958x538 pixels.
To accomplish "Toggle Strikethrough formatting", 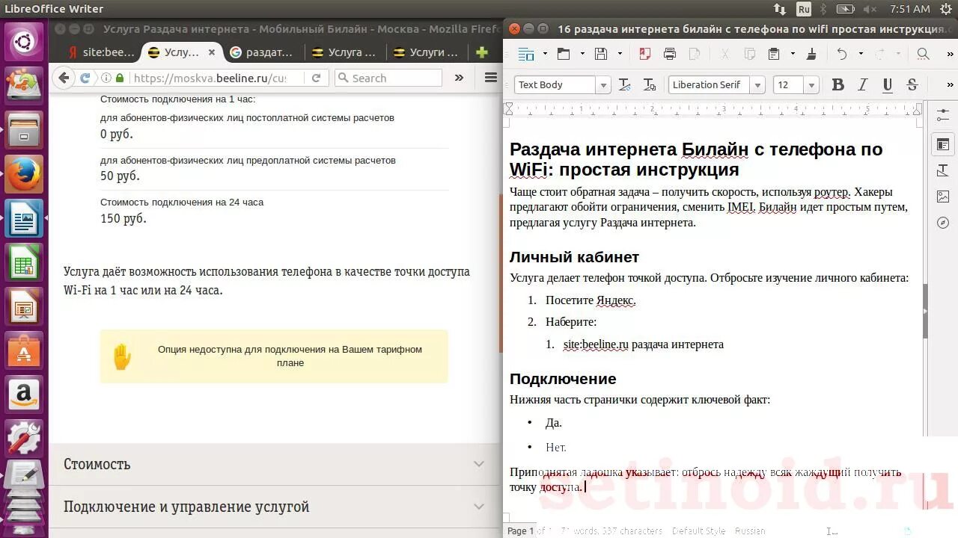I will pyautogui.click(x=912, y=84).
